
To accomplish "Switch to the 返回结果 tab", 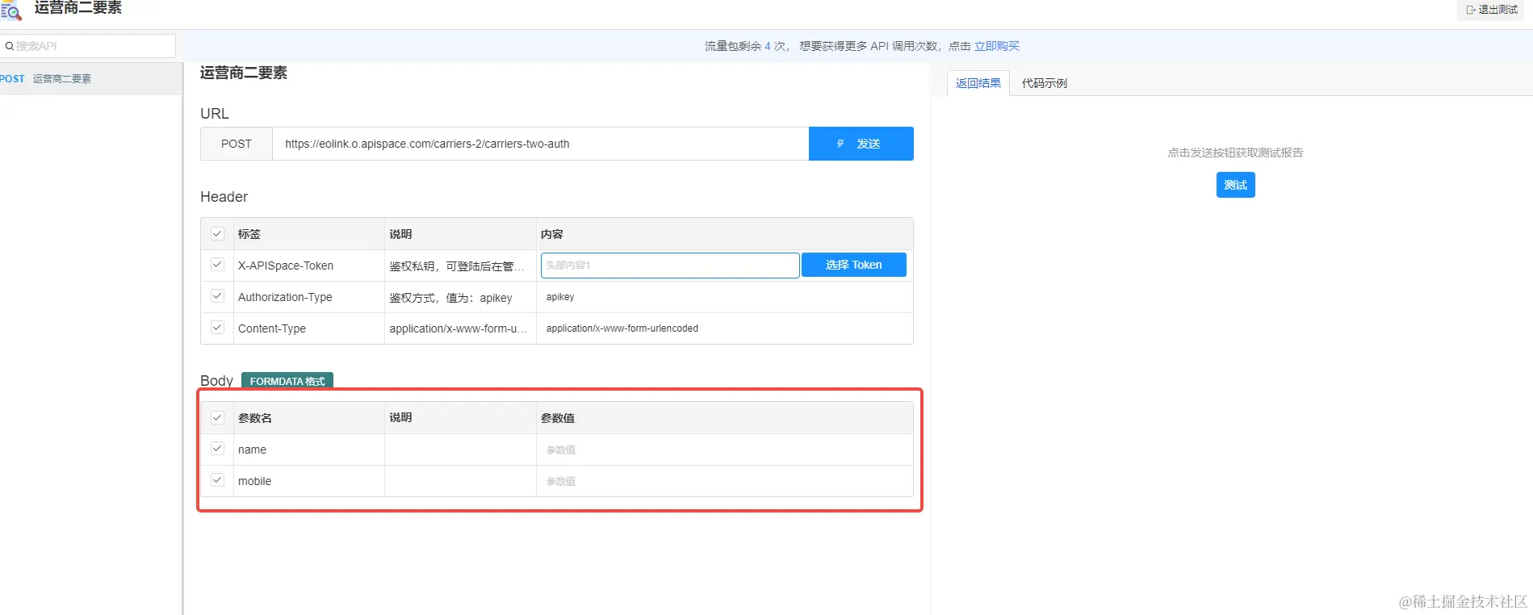I will click(x=978, y=83).
